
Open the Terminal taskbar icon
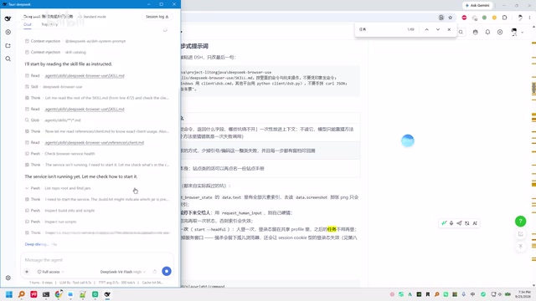coord(46,294)
